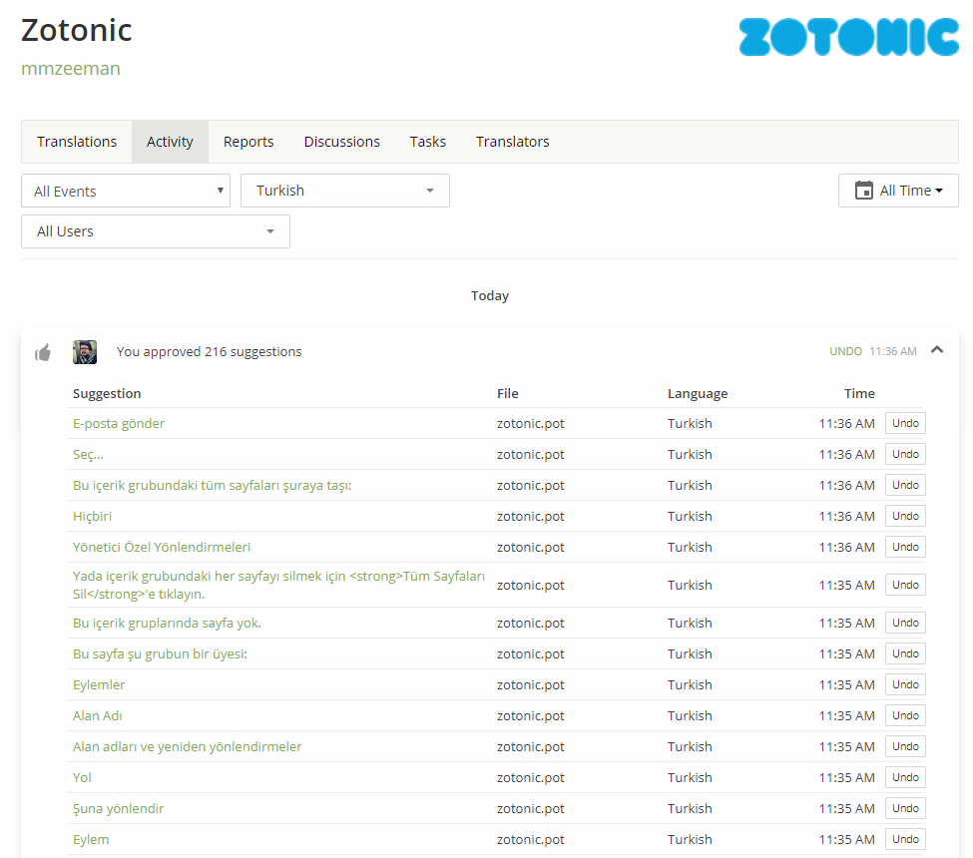Open the All Events dropdown
973x858 pixels.
(126, 191)
